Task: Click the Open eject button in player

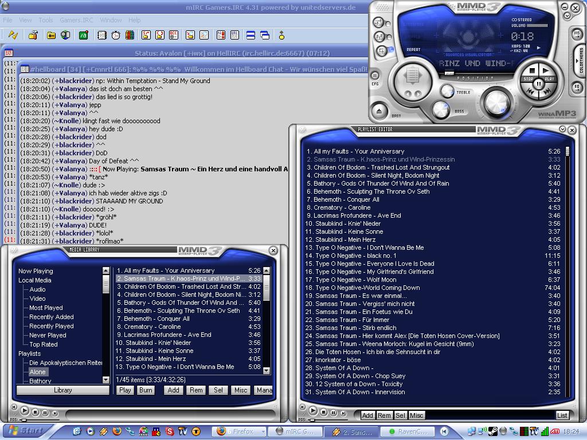Action: pyautogui.click(x=379, y=111)
